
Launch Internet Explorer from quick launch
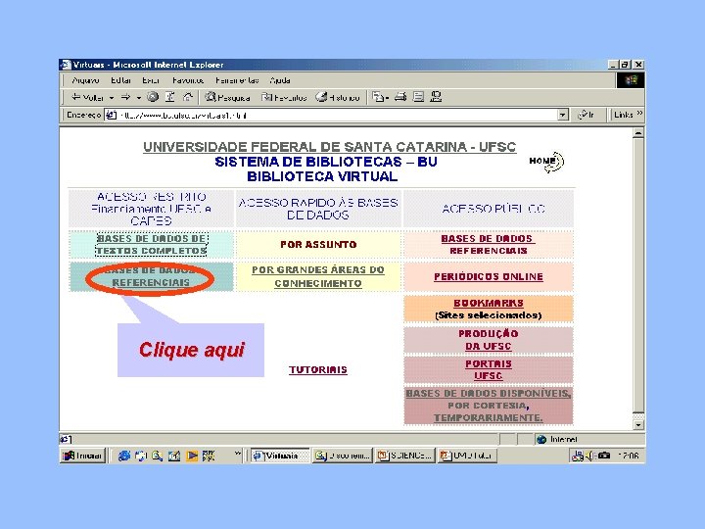coord(123,456)
